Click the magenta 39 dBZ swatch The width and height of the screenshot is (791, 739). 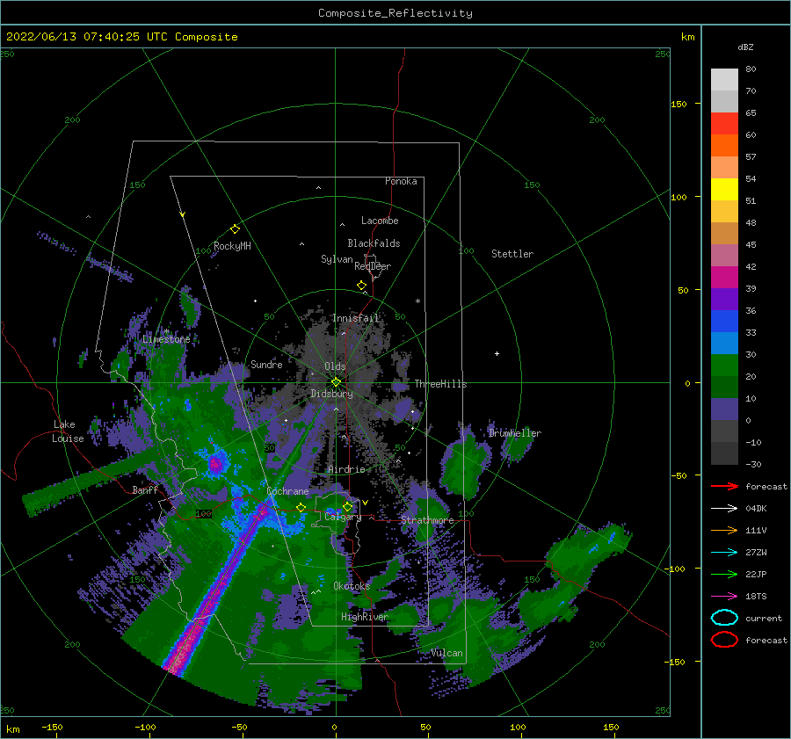724,277
